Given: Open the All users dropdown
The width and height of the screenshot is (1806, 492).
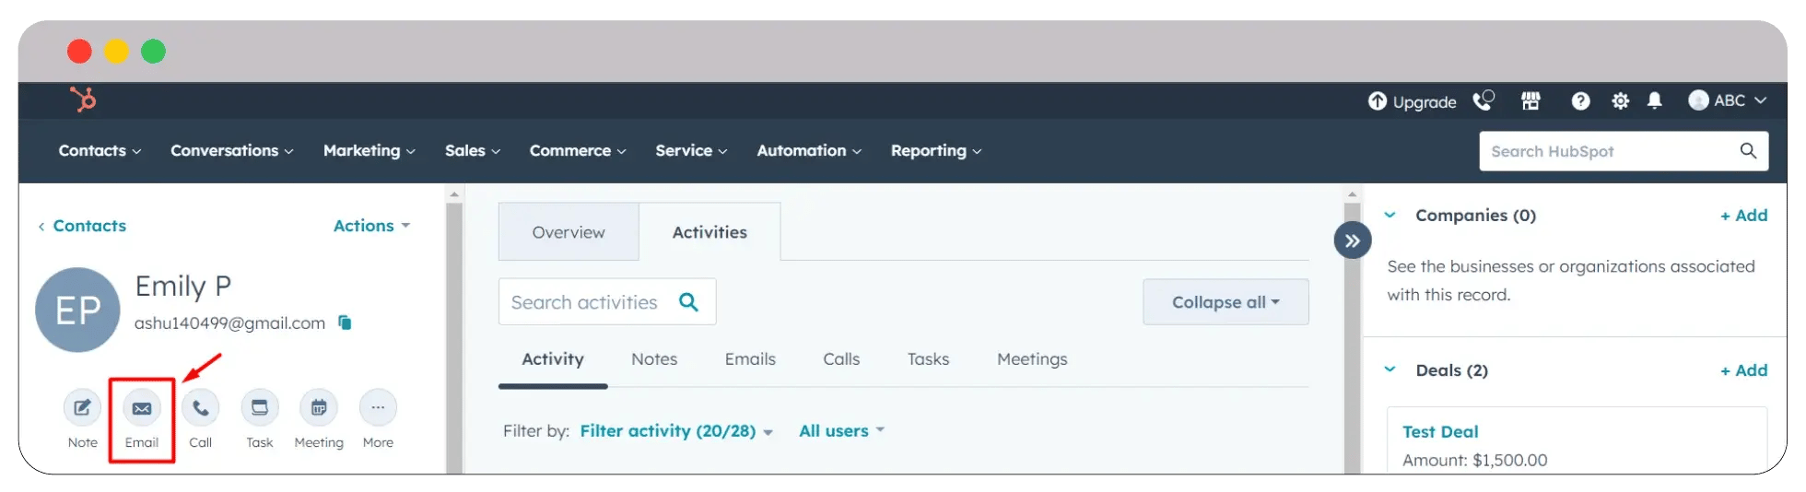Looking at the screenshot, I should pos(841,431).
